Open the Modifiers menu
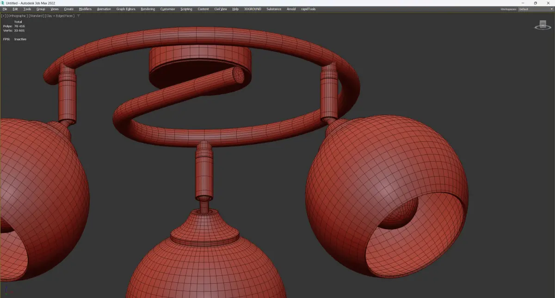The height and width of the screenshot is (298, 555). tap(85, 9)
